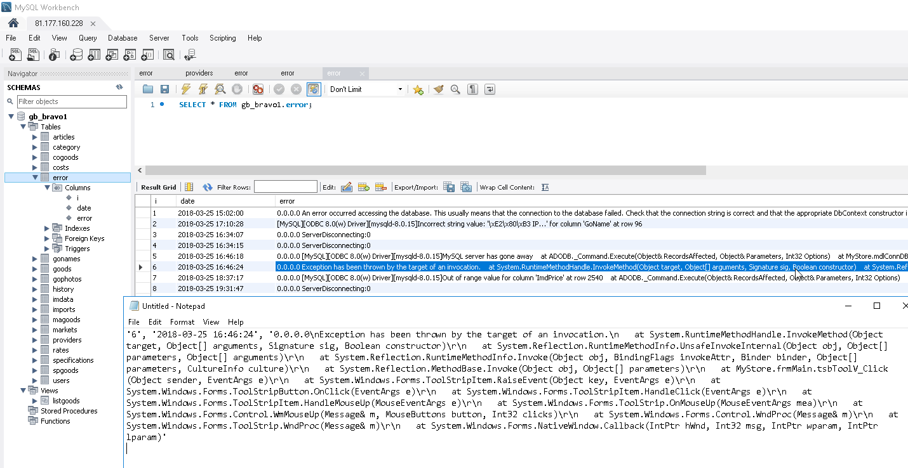
Task: Refresh the SCHEMAS list in Navigator
Action: coord(119,88)
